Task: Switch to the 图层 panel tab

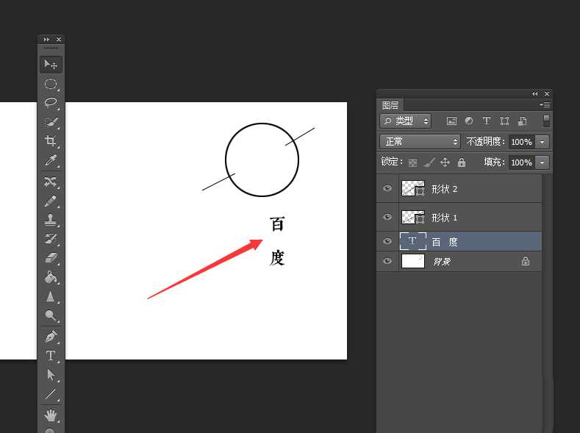Action: click(x=390, y=105)
